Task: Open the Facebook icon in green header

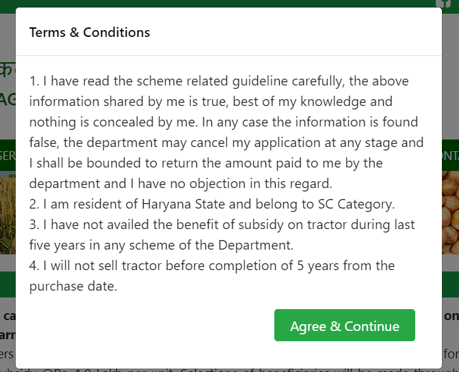Action: tap(443, 3)
